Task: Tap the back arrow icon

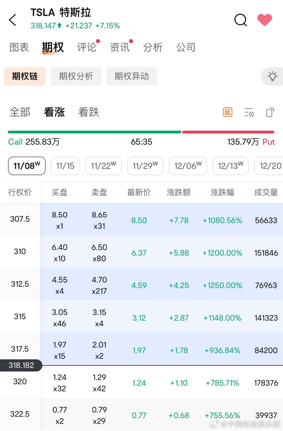Action: pos(13,20)
